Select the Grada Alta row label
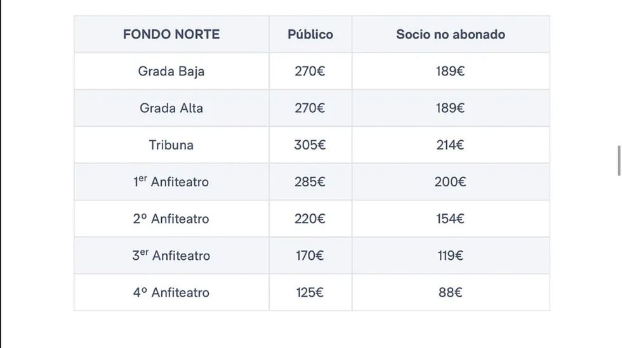 click(x=171, y=108)
